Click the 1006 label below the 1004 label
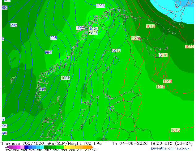Viewport: 196px width, 151px height. coord(93,33)
